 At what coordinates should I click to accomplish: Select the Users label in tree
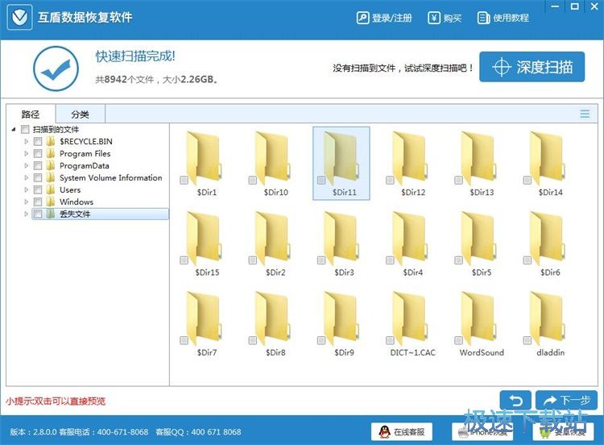coord(70,189)
